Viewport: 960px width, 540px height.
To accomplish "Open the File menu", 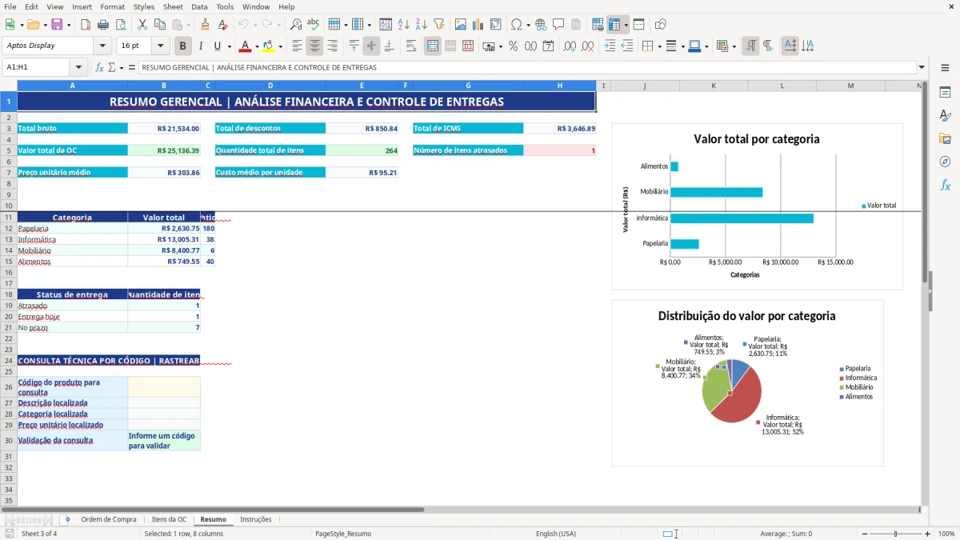I will tap(10, 6).
